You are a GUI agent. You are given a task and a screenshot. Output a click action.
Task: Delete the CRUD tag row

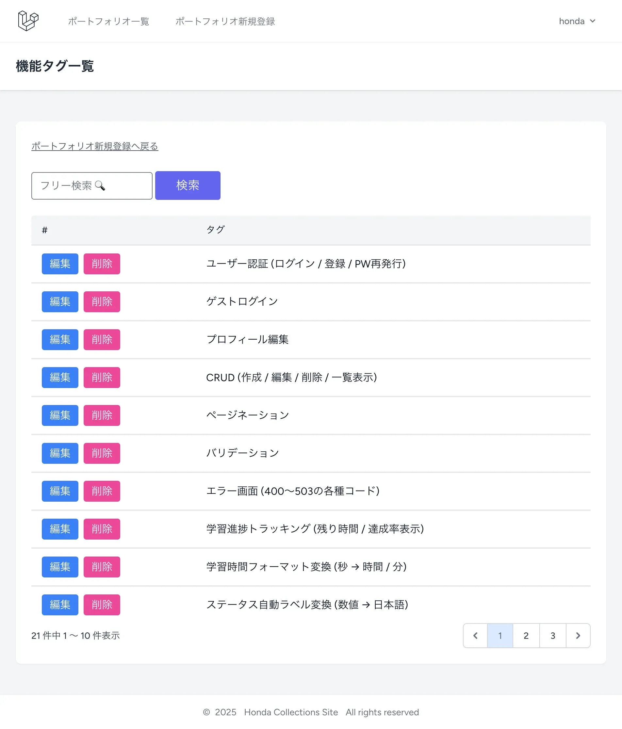coord(102,378)
